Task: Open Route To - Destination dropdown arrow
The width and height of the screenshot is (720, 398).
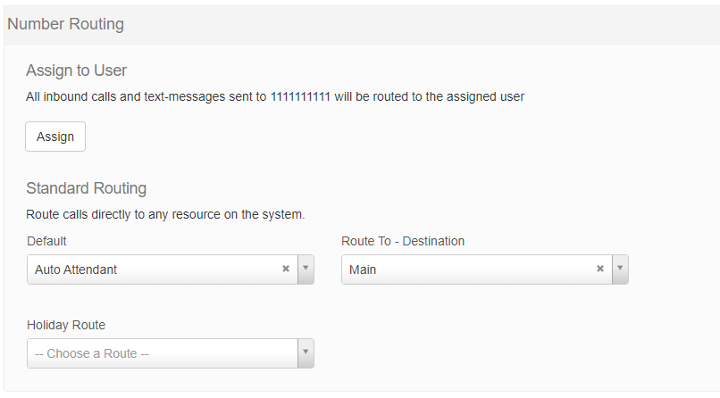Action: (x=620, y=269)
